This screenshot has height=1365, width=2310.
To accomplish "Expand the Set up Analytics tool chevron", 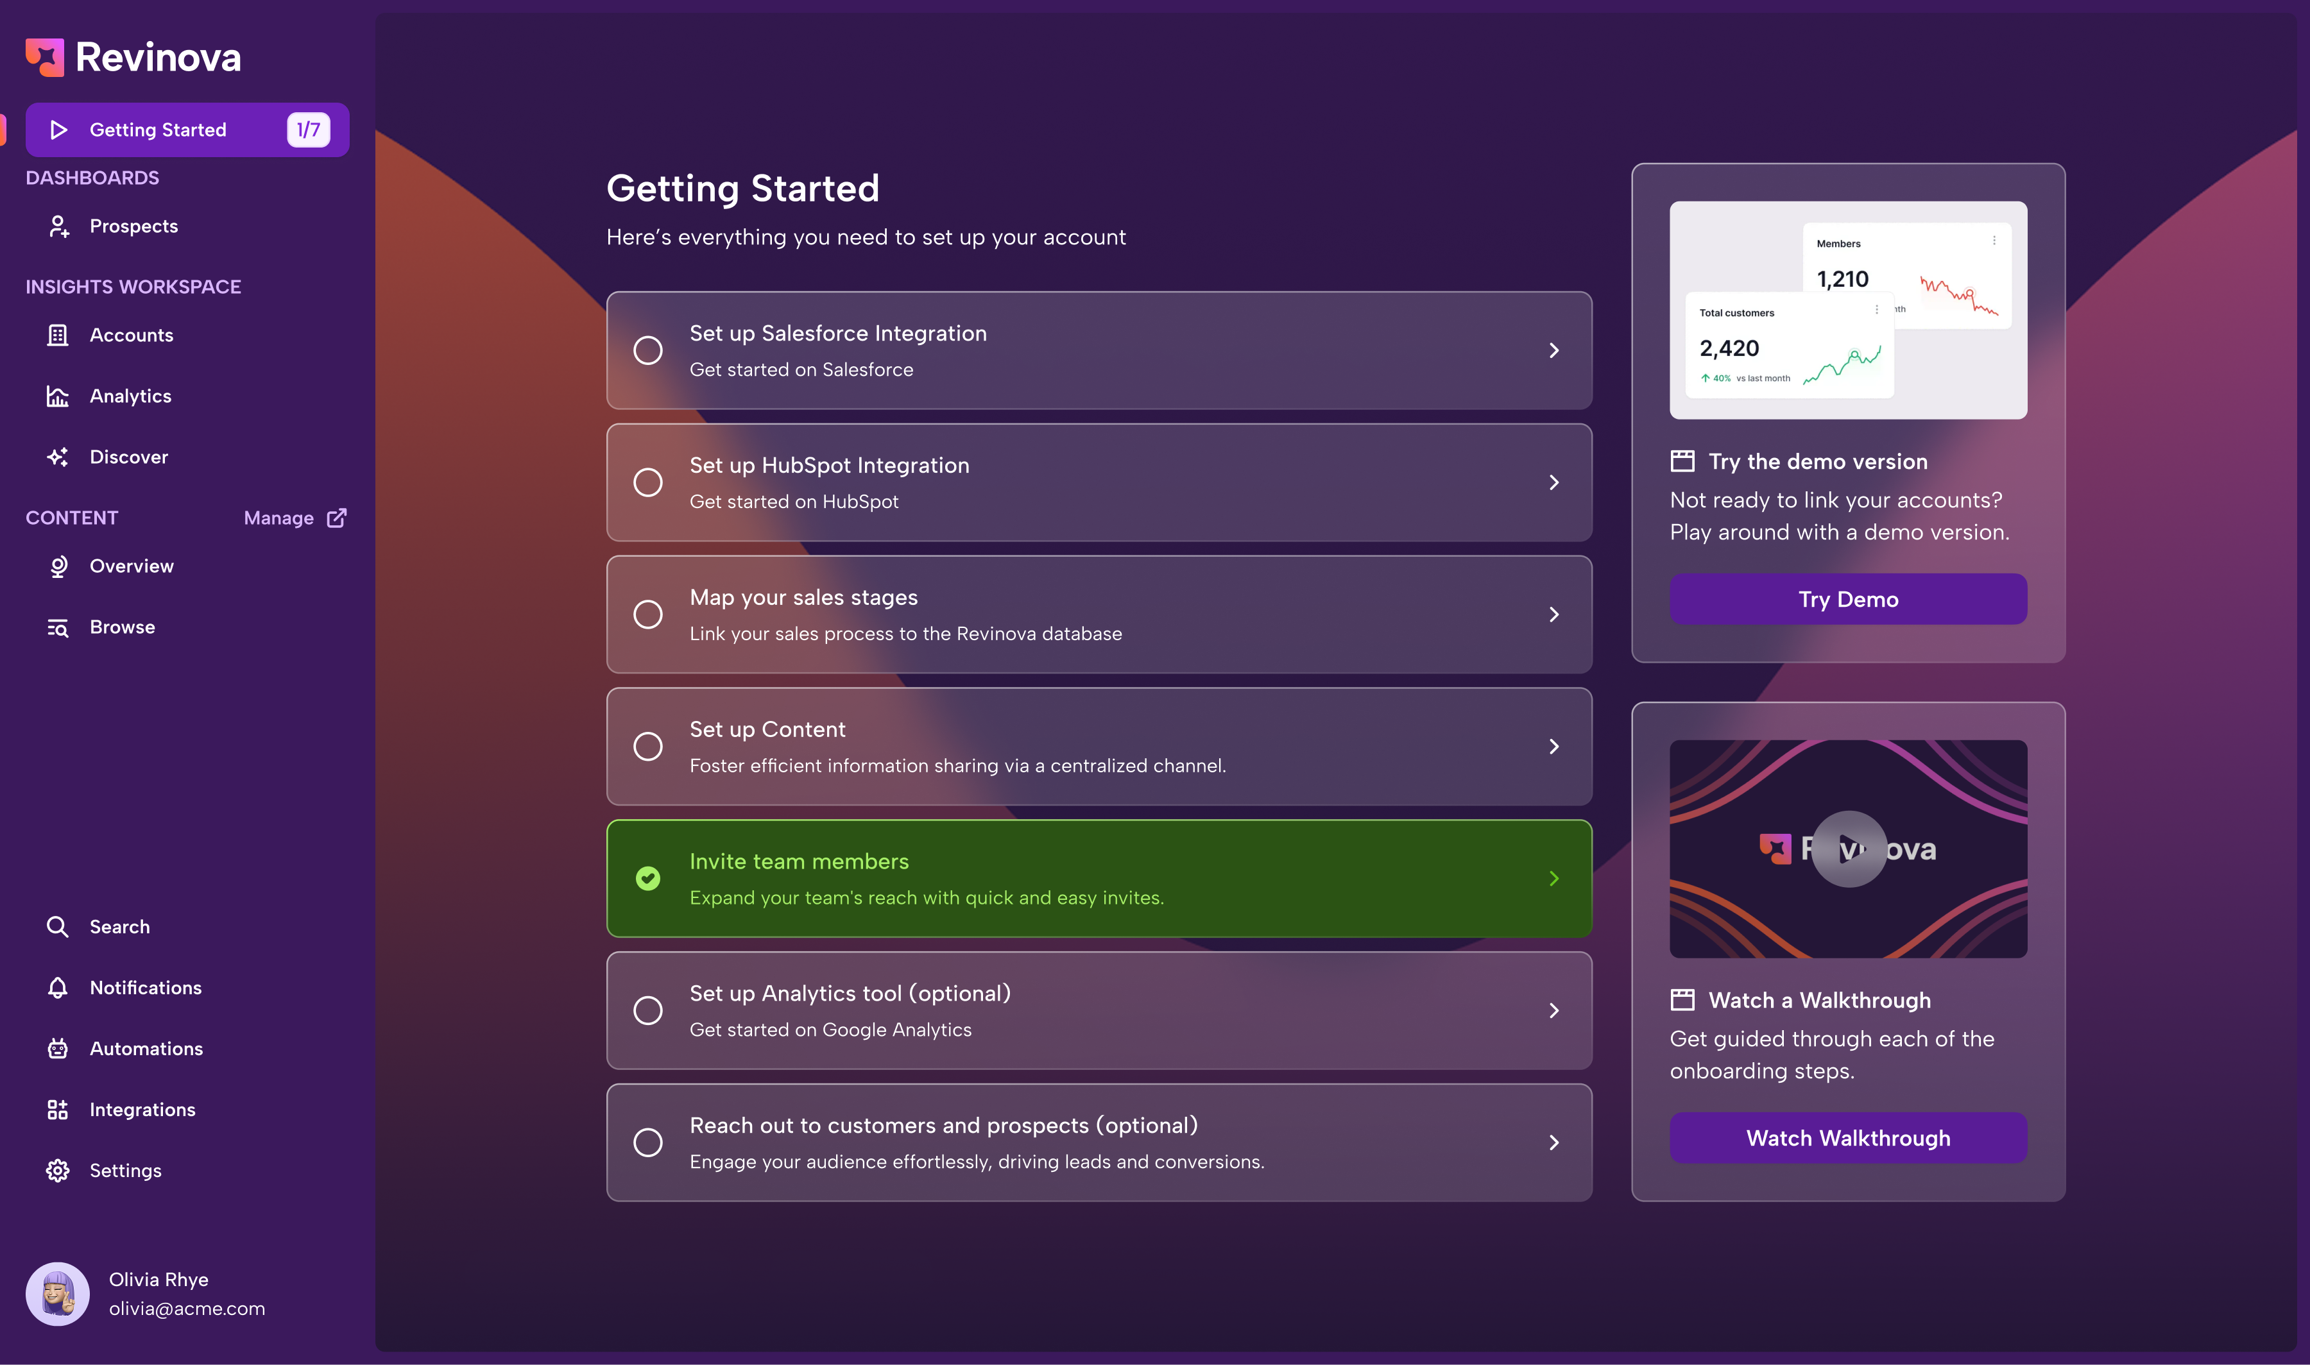I will pyautogui.click(x=1554, y=1010).
